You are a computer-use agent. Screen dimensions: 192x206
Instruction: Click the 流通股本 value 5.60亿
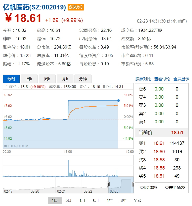coord(65,64)
